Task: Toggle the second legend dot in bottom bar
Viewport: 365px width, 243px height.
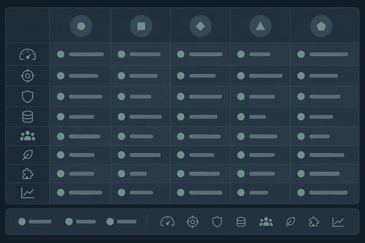Action: point(69,221)
